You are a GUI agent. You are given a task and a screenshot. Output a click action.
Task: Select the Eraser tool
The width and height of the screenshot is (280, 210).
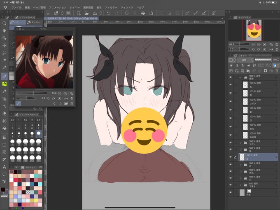pos(4,113)
